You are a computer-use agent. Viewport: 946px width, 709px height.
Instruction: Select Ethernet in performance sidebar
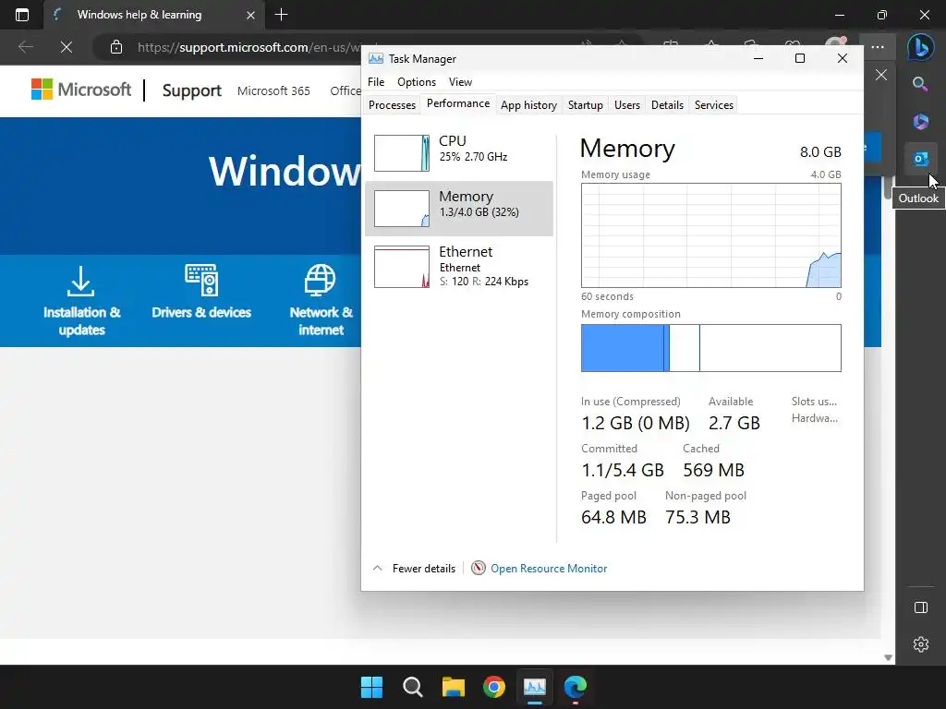459,266
